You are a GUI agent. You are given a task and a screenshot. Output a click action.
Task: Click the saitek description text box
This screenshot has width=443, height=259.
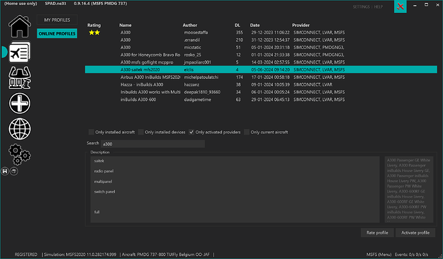pos(235,190)
